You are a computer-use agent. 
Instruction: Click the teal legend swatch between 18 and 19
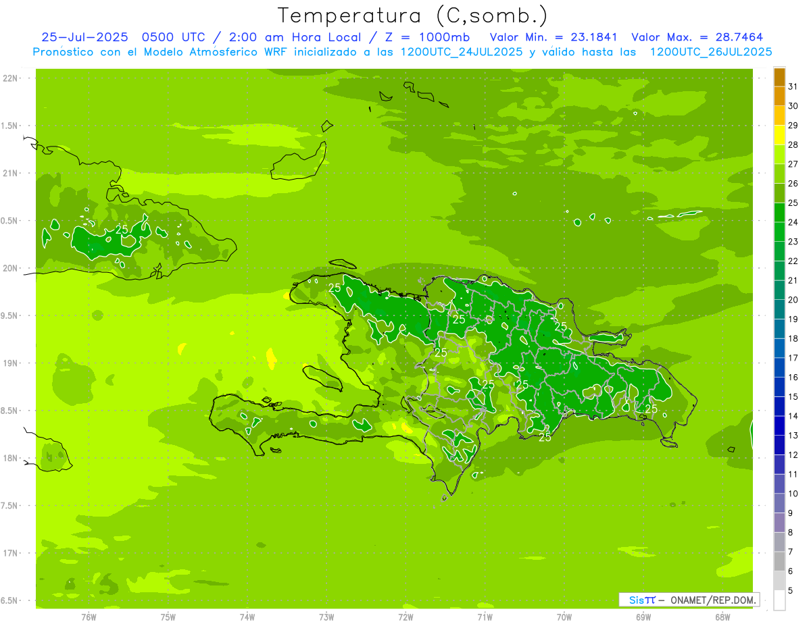pos(779,328)
